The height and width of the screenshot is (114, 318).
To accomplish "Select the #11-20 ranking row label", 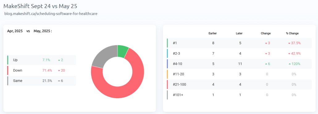I will tap(178, 74).
